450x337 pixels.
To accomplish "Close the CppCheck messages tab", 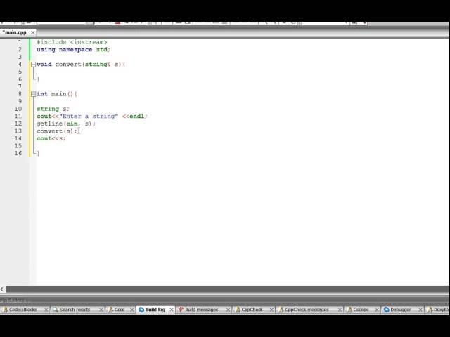I will click(x=340, y=310).
